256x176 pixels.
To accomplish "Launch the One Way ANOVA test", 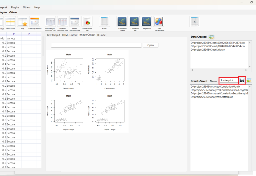I will pos(35,22).
